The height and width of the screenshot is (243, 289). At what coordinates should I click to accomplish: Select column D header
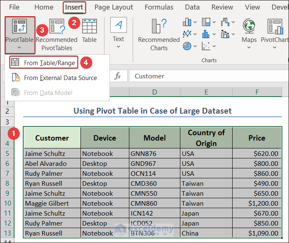point(154,91)
